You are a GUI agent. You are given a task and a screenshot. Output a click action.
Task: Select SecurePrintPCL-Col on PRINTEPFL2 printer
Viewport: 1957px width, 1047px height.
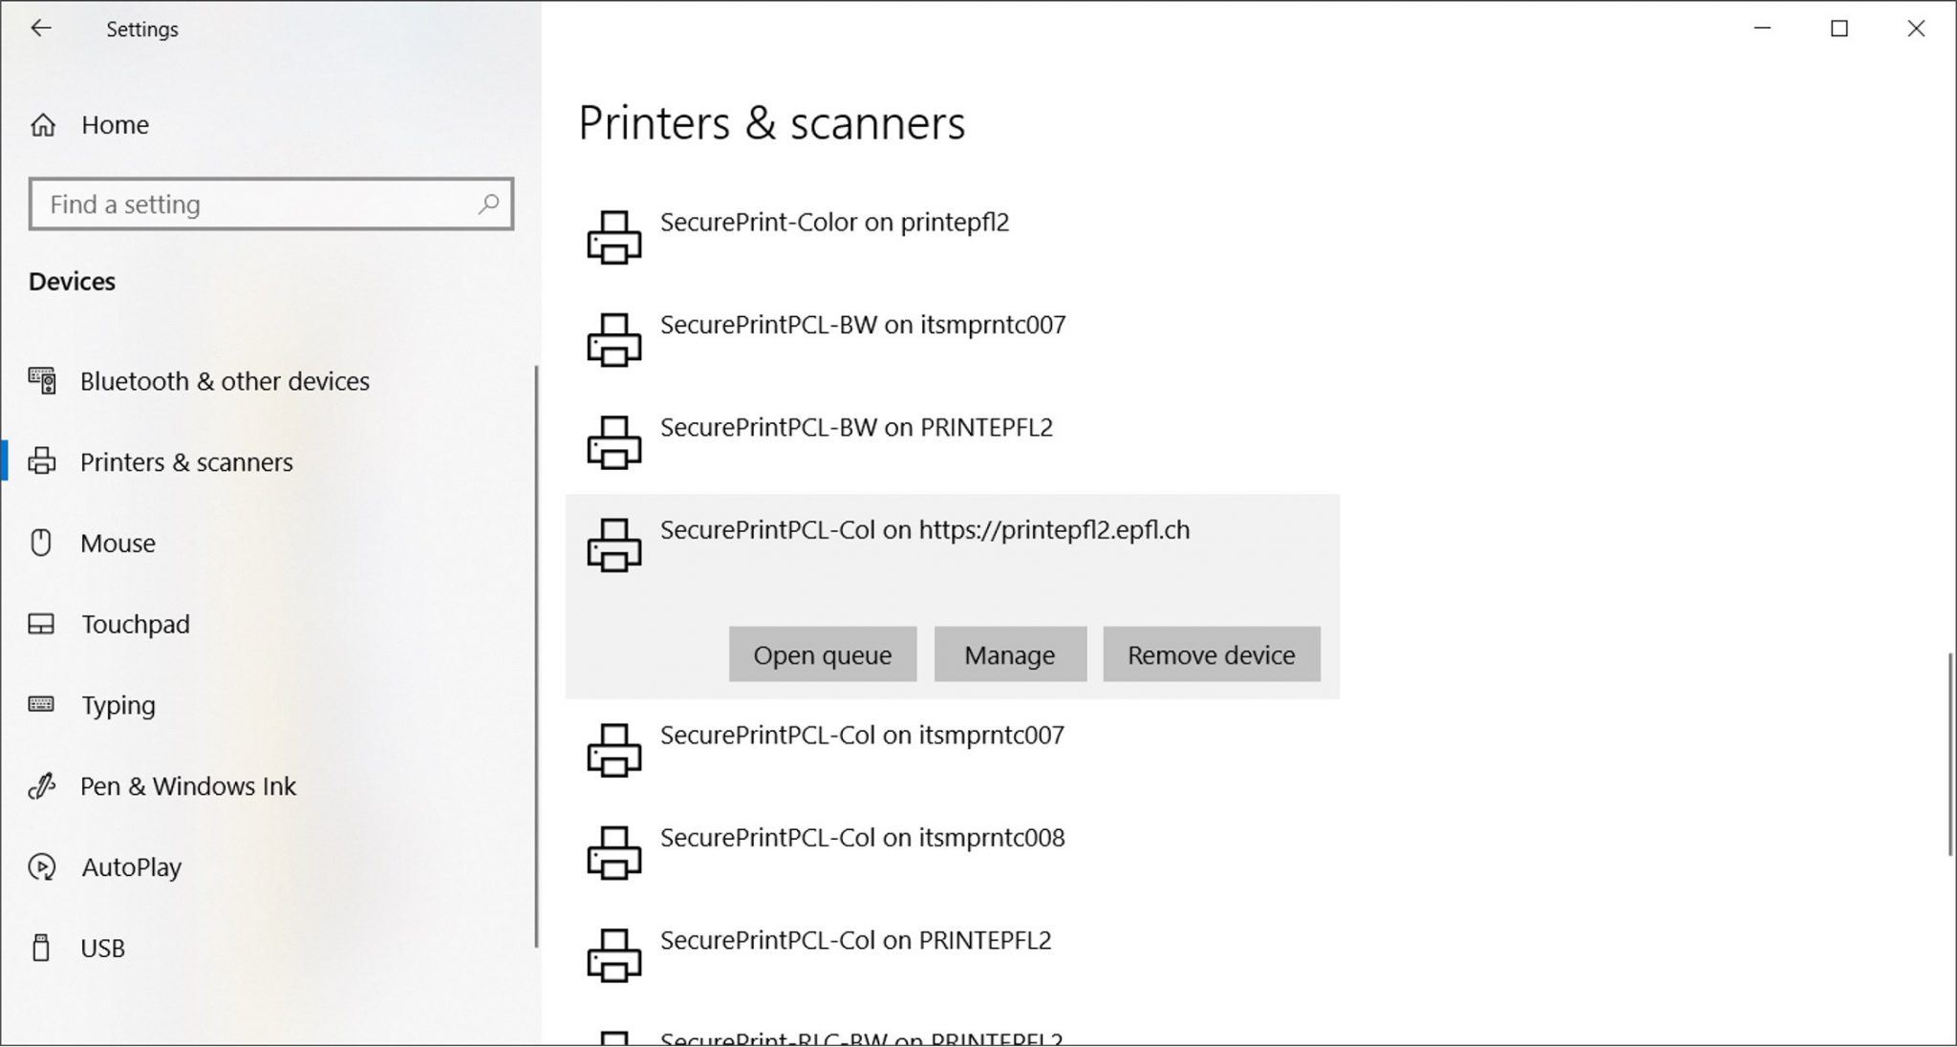pyautogui.click(x=855, y=941)
